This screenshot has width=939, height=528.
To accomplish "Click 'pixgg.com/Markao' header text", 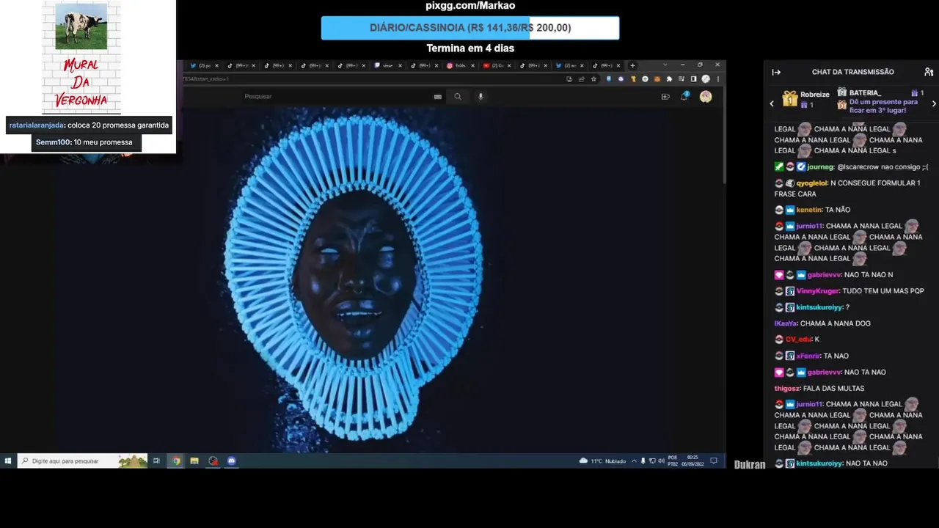I will click(x=470, y=6).
